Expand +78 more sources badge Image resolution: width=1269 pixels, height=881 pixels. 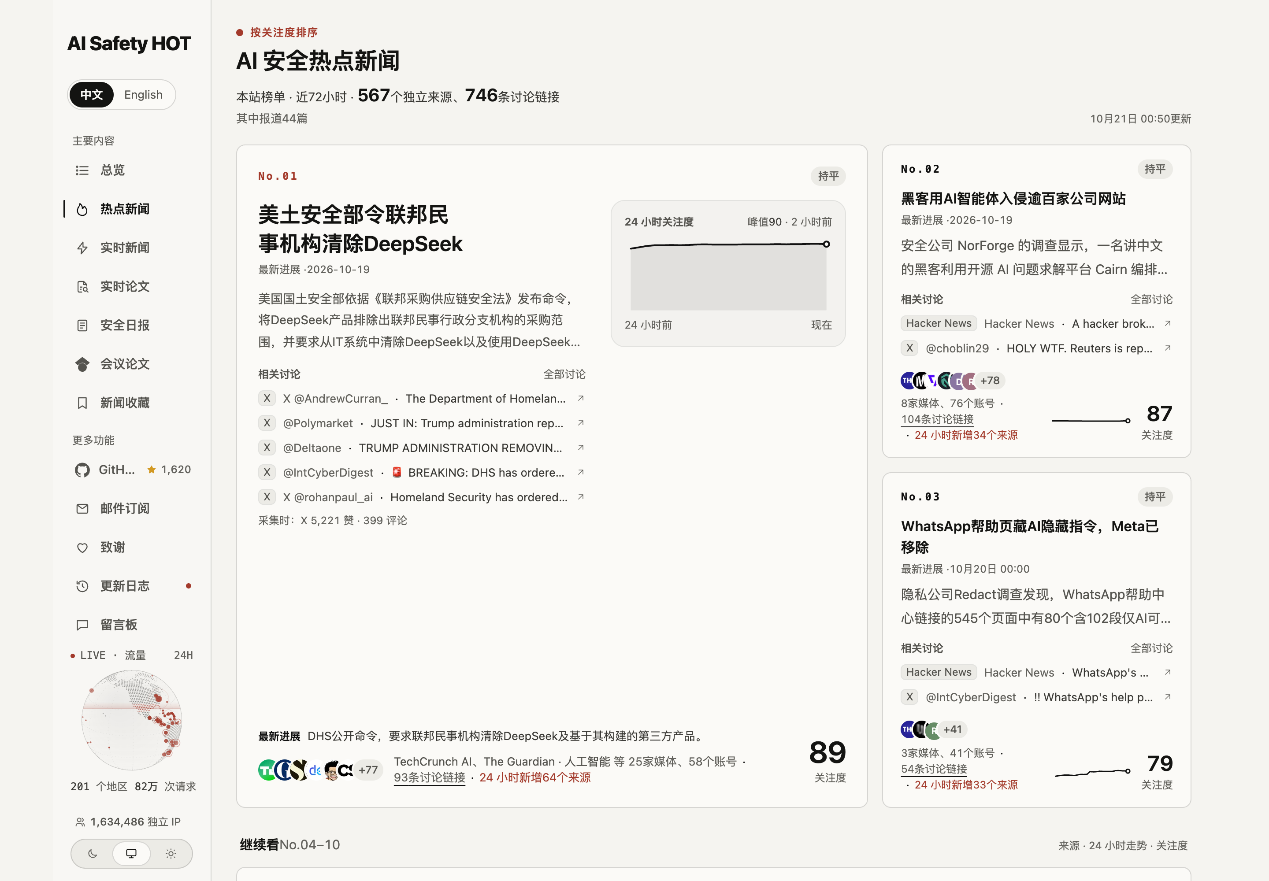pyautogui.click(x=990, y=380)
